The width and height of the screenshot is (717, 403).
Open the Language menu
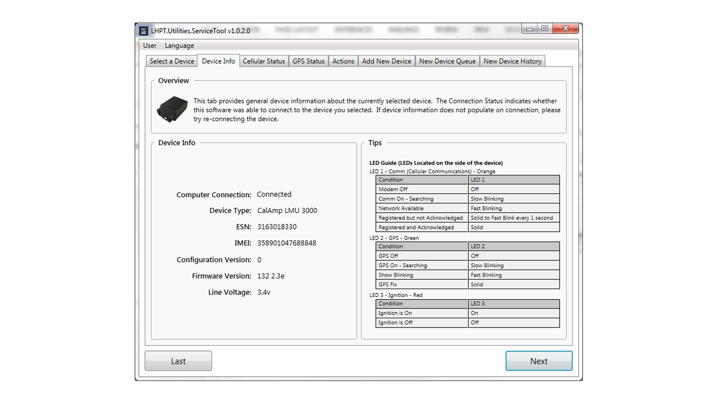179,46
